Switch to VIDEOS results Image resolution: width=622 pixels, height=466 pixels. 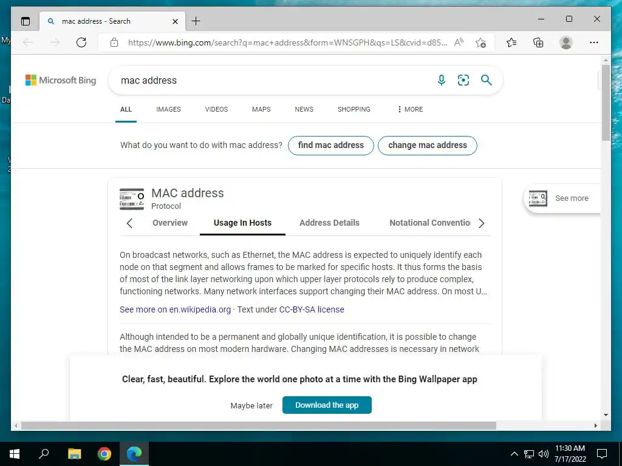click(x=217, y=109)
